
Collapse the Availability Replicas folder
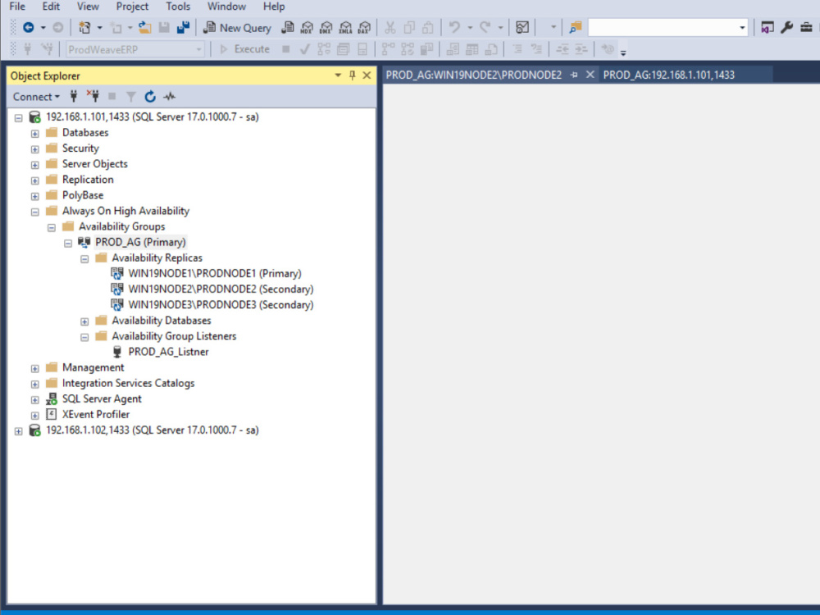pos(84,259)
